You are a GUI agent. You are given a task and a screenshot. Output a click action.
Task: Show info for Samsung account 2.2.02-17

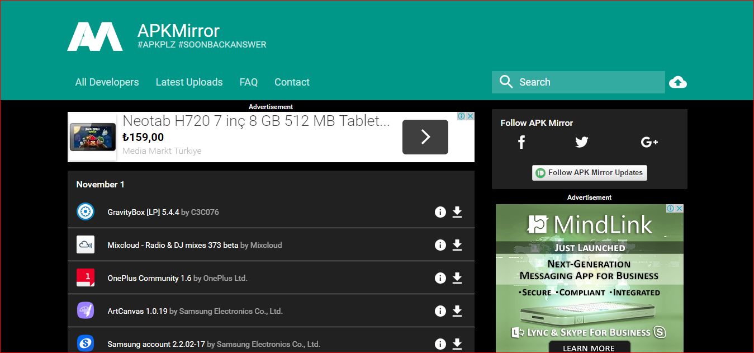point(440,344)
